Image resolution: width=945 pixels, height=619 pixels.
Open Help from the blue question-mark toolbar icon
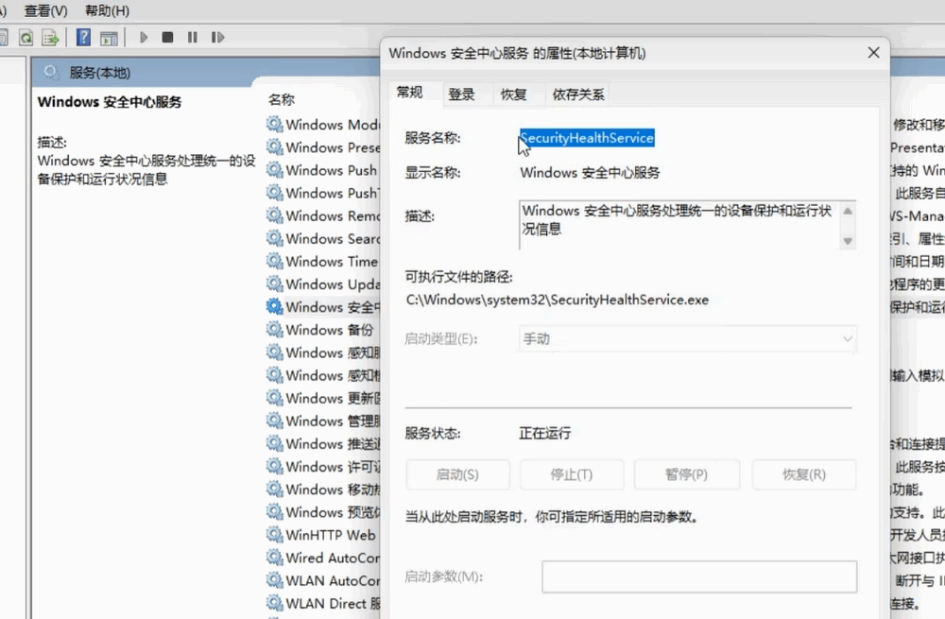pos(83,38)
